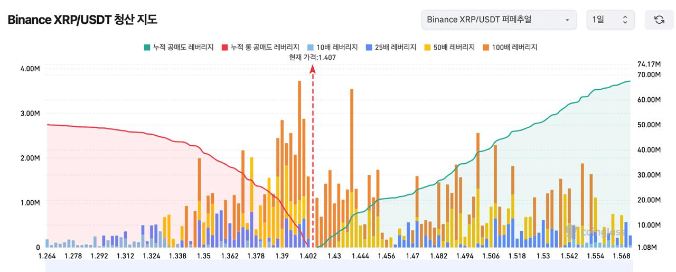The image size is (676, 272).
Task: Click the yellow 50배 legend color box
Action: tap(428, 47)
